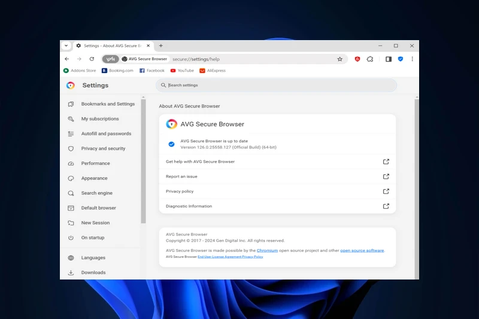Close the Settings tab
Viewport: 479px width, 319px height.
click(148, 46)
